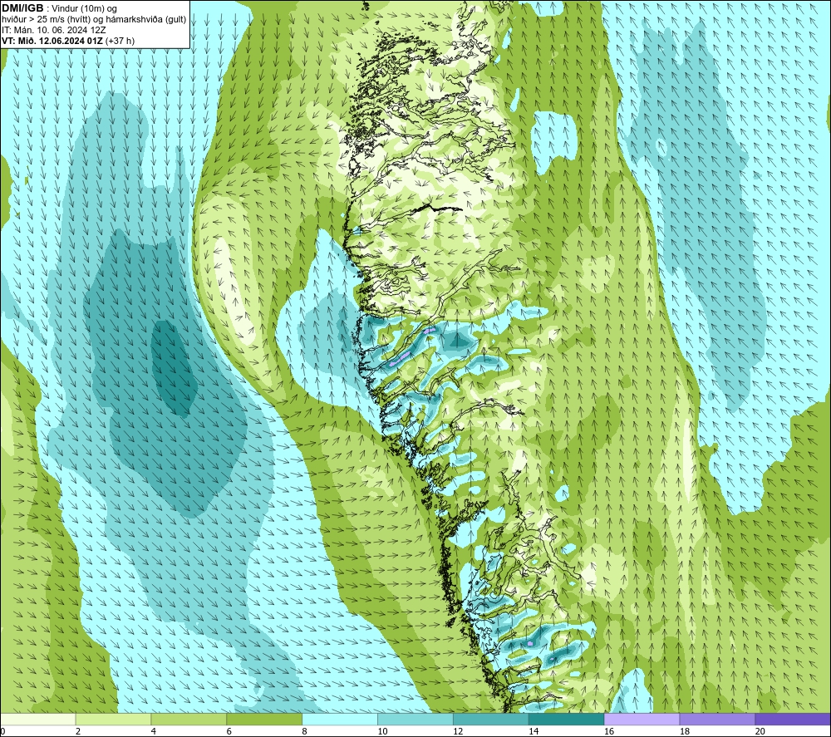Click the 18-20 m/s purple legend swatch
This screenshot has height=737, width=831.
click(717, 719)
